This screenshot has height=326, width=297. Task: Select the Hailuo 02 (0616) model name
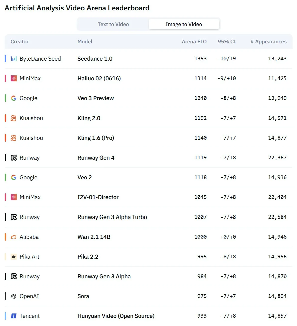(99, 78)
